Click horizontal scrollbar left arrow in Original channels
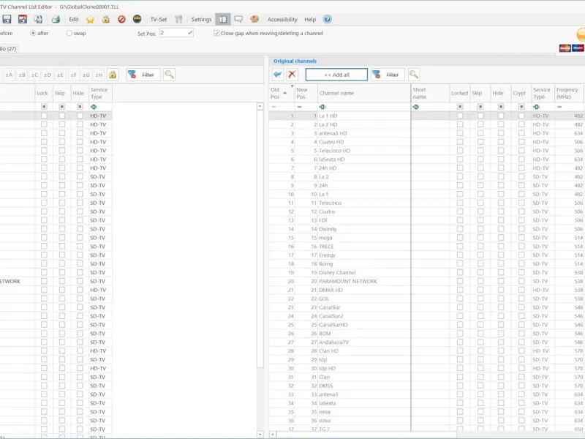The width and height of the screenshot is (585, 439). (x=273, y=435)
